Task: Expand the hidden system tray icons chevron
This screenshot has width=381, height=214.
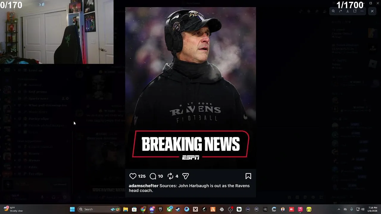Action: click(339, 209)
